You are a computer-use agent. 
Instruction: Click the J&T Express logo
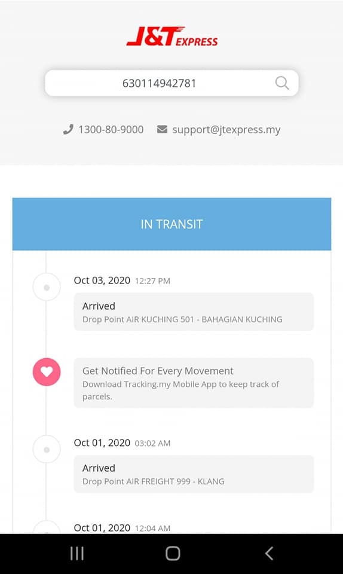172,36
